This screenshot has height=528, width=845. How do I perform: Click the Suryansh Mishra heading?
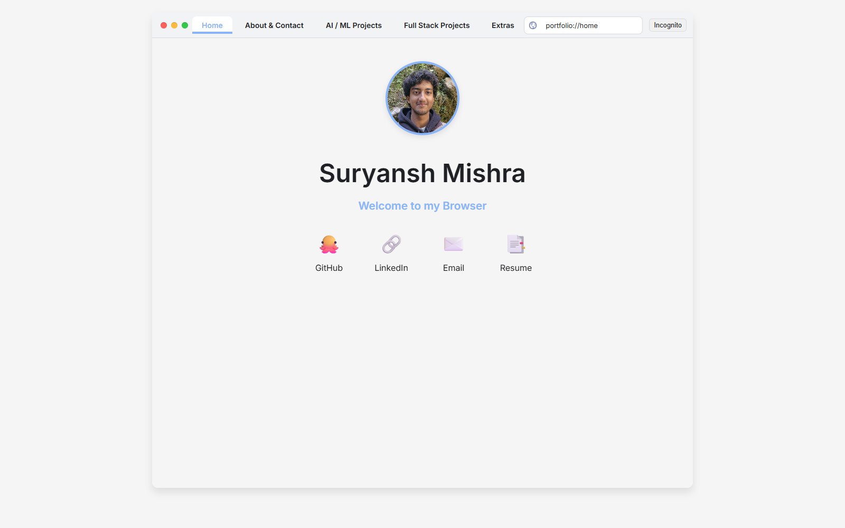(x=422, y=173)
